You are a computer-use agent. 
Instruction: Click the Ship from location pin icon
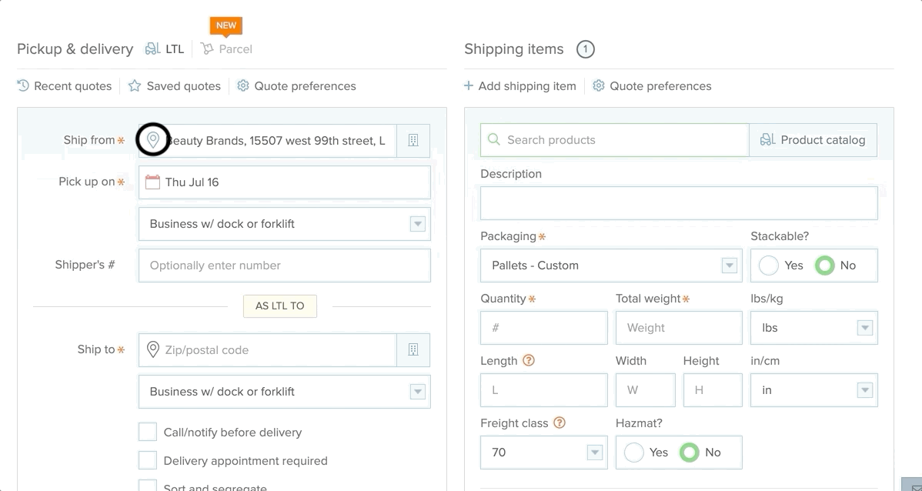(153, 140)
